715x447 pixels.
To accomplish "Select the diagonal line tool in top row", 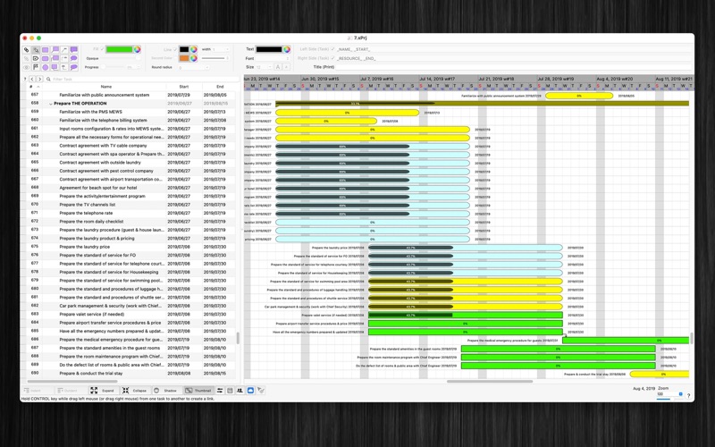I will (64, 50).
